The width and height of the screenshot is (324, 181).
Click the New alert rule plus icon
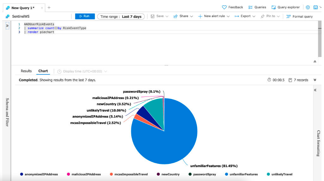200,16
